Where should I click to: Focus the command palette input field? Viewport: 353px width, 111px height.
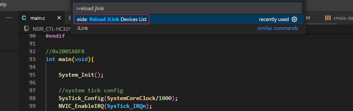[187, 8]
